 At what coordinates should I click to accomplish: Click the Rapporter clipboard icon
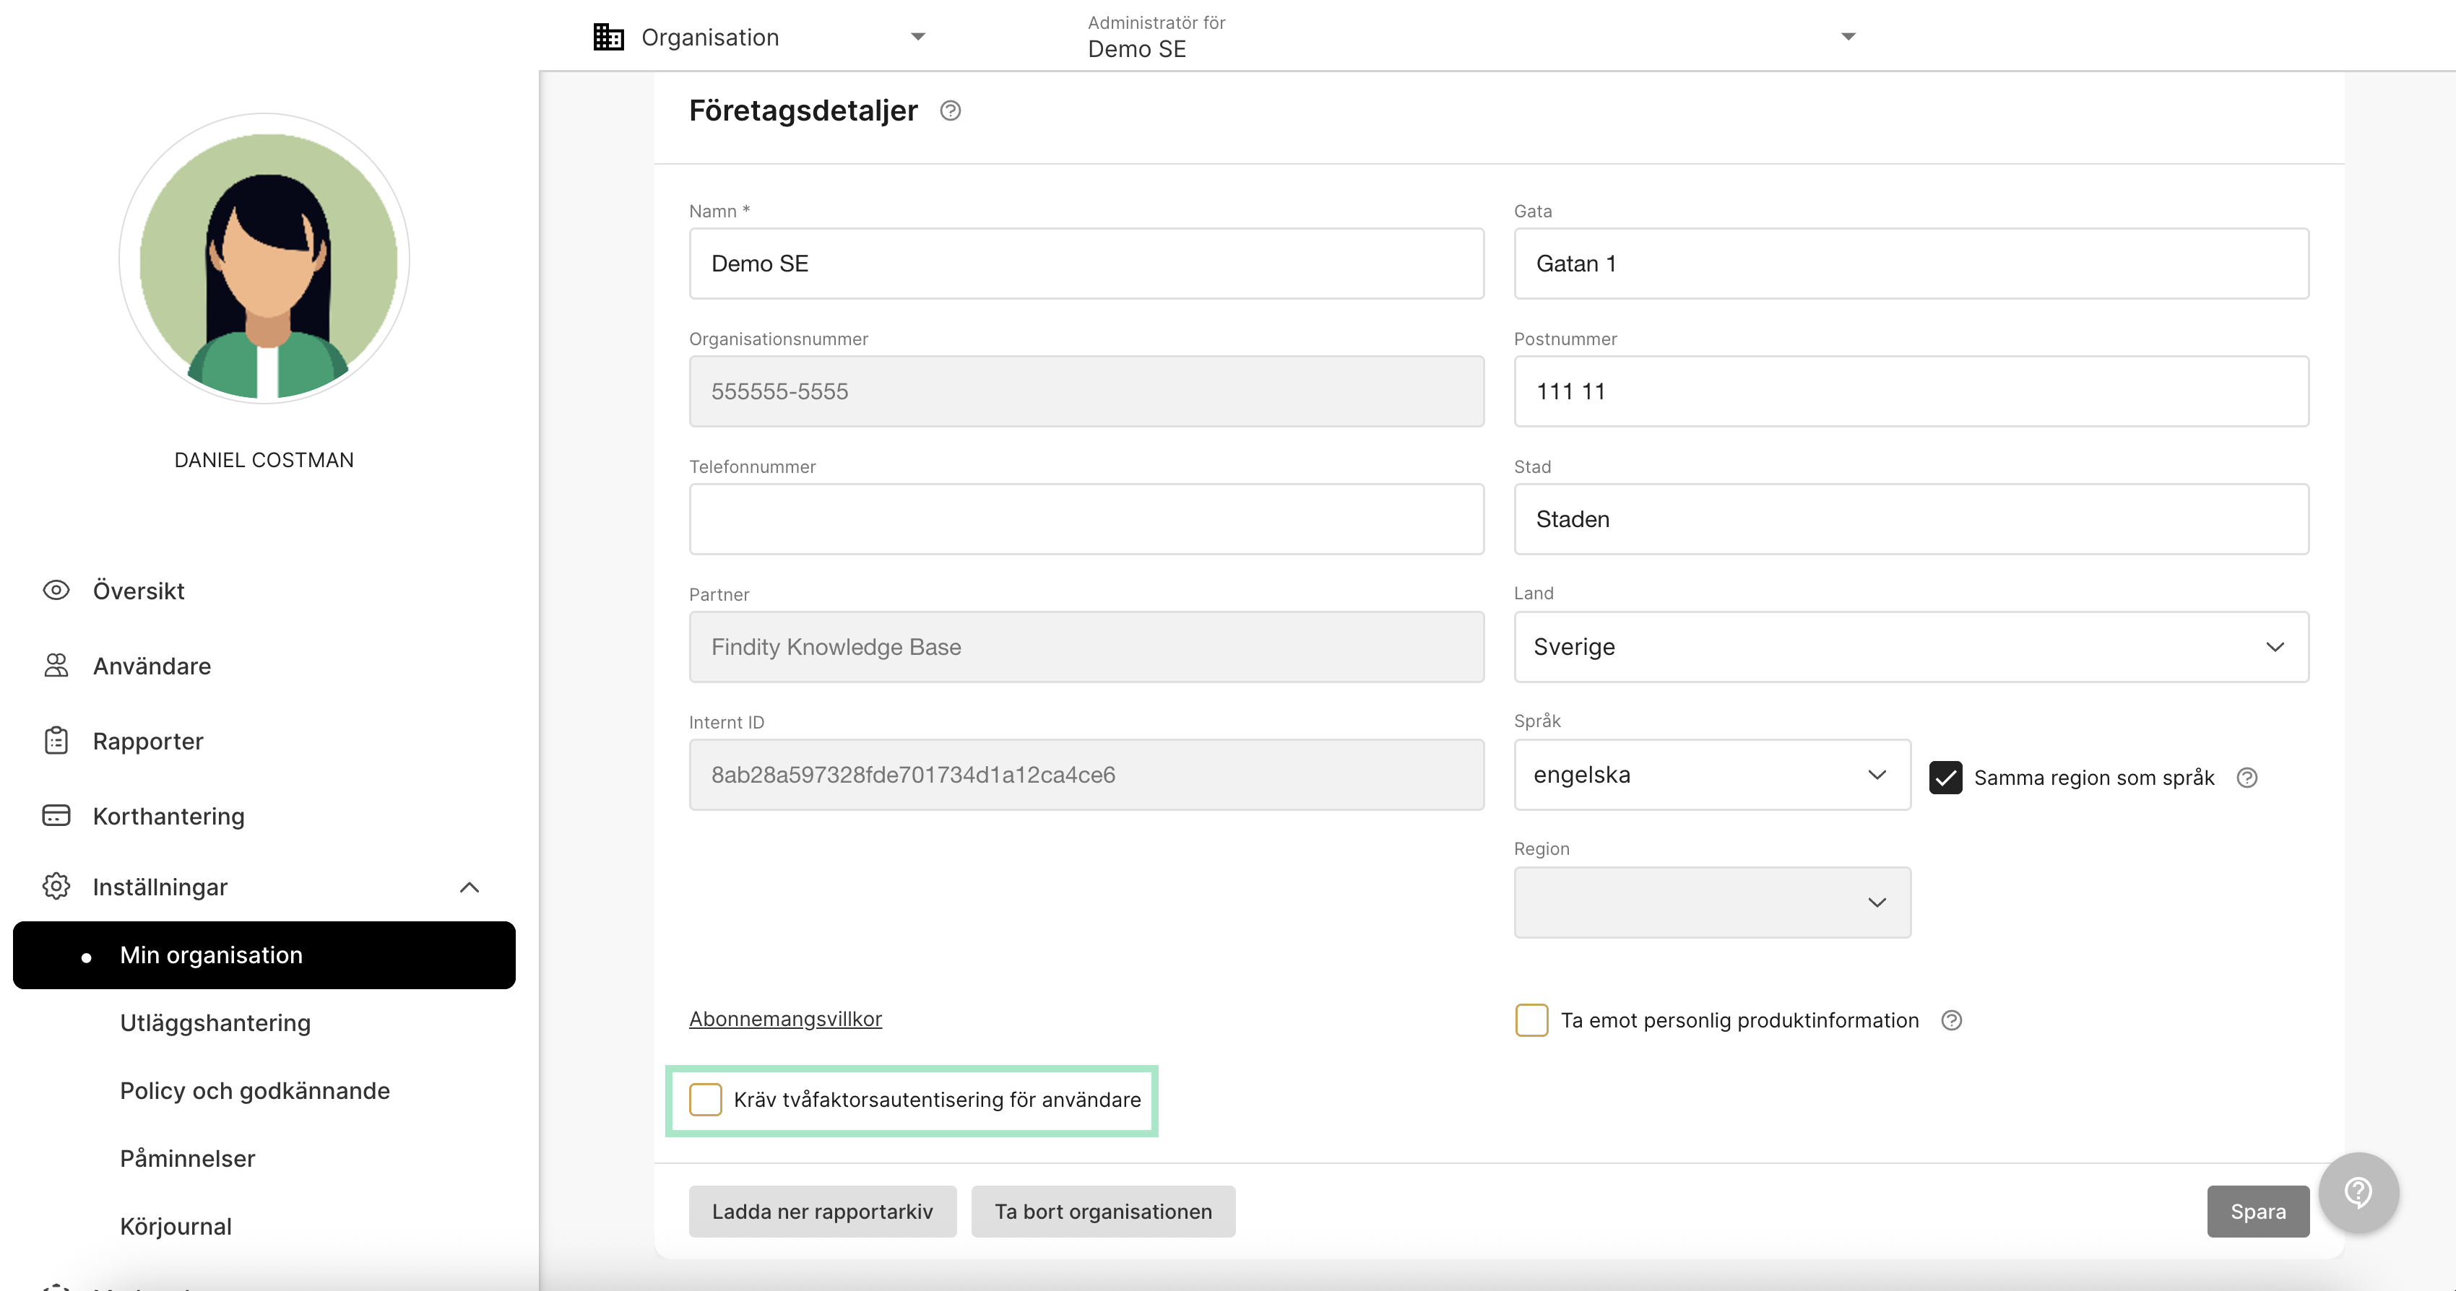56,740
